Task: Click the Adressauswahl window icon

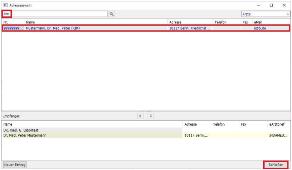Action: click(x=6, y=5)
